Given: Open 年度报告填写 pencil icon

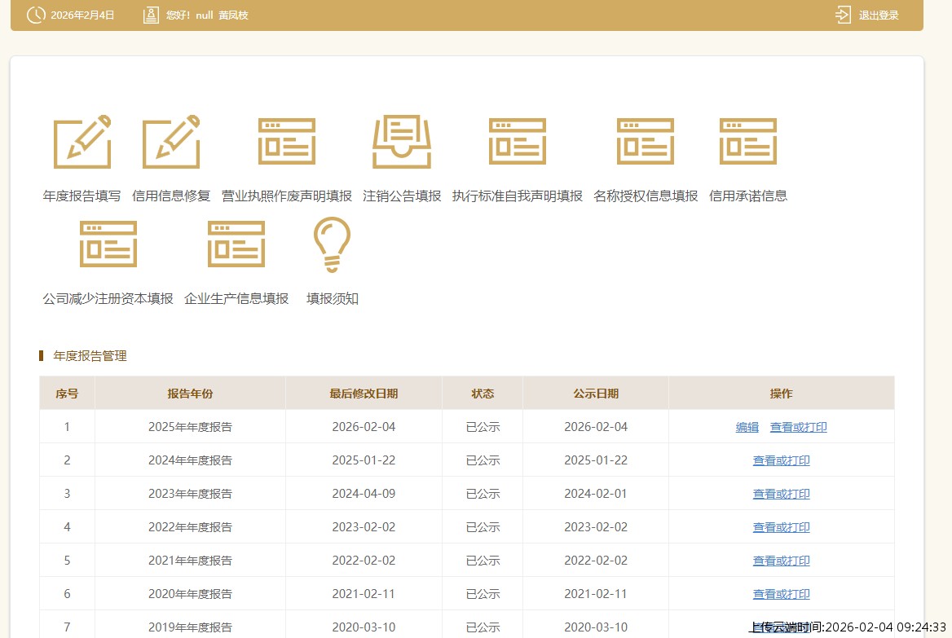Looking at the screenshot, I should coord(82,143).
